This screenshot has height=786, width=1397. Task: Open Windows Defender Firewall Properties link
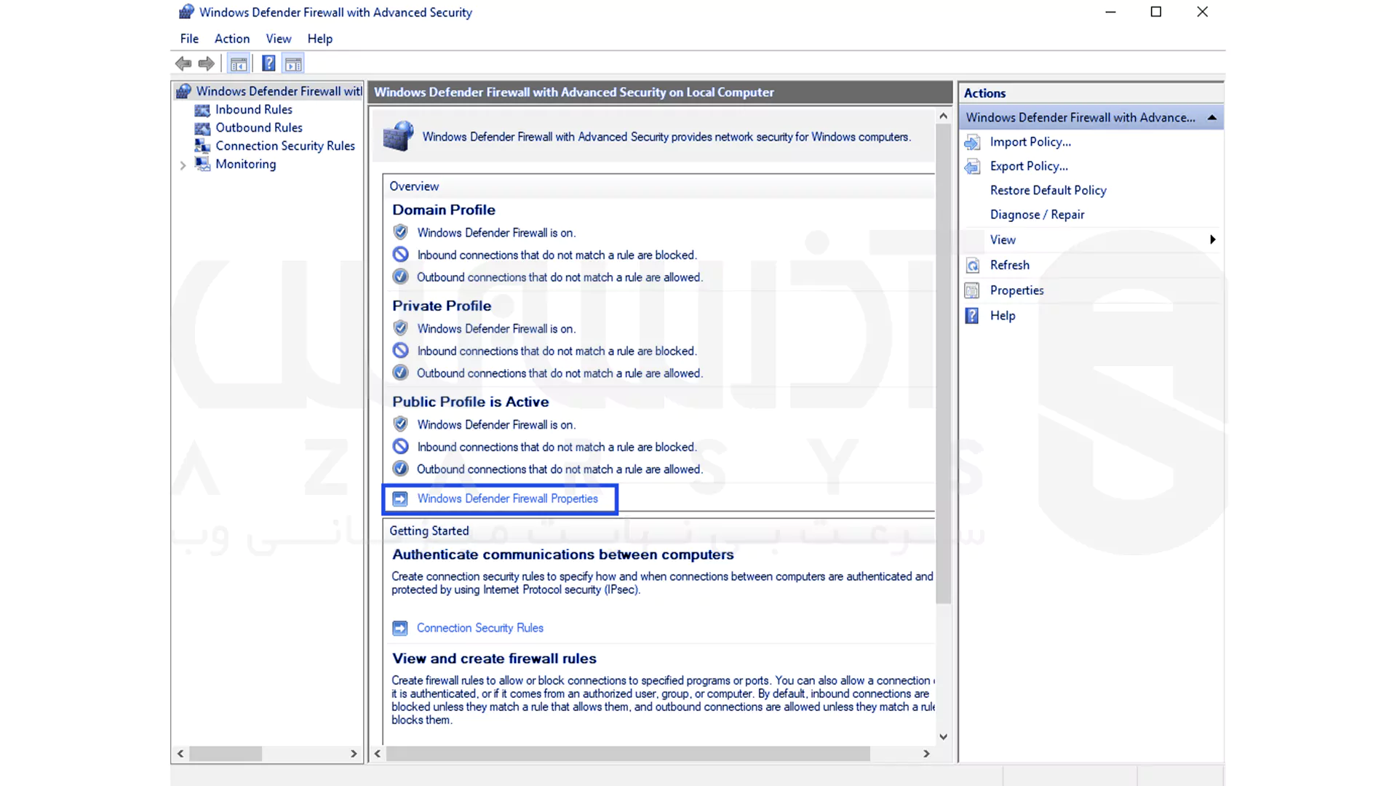(x=507, y=499)
